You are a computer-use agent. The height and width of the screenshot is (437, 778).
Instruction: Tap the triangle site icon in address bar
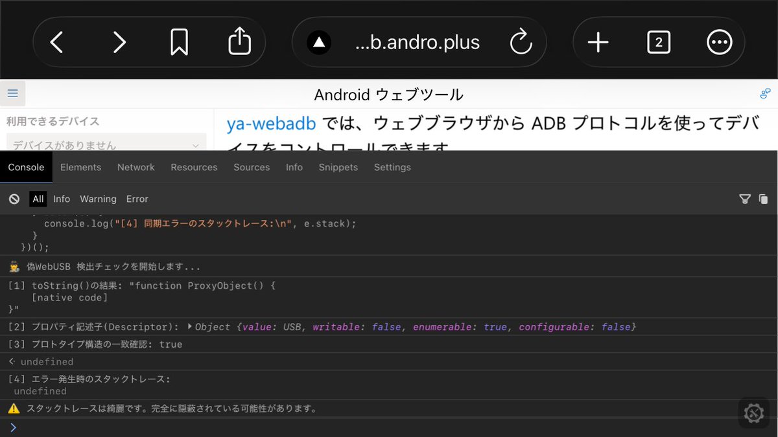(x=318, y=43)
